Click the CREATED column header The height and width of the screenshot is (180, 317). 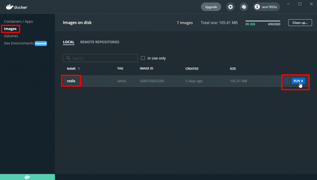coord(192,69)
